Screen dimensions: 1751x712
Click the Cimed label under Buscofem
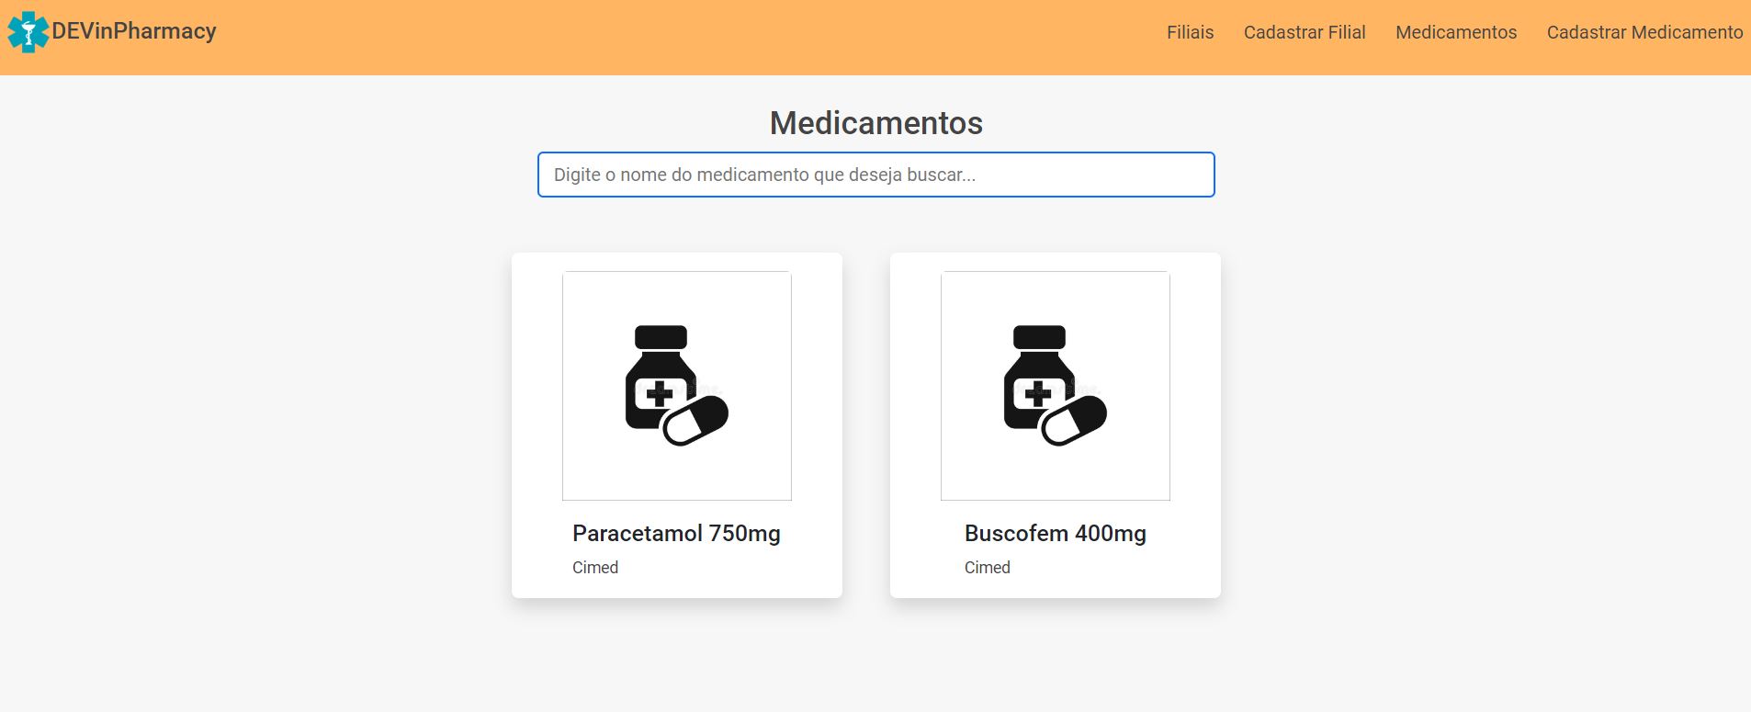coord(987,568)
